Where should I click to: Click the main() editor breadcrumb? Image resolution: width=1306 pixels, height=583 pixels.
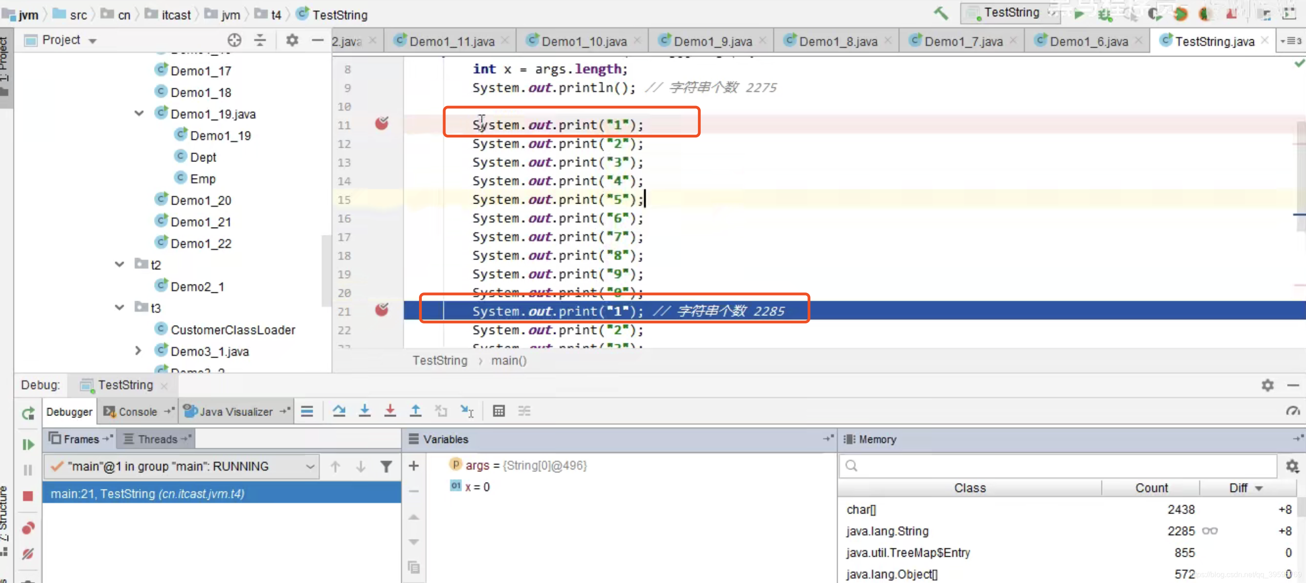509,360
